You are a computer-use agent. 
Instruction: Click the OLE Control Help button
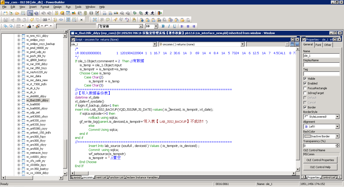click(320, 167)
